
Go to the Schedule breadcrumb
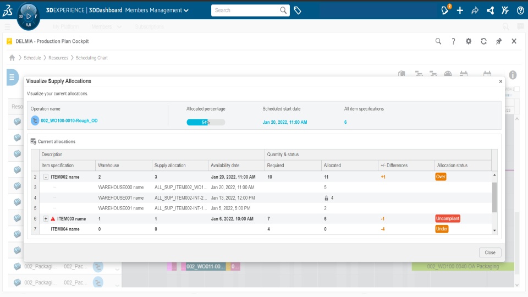pos(32,58)
